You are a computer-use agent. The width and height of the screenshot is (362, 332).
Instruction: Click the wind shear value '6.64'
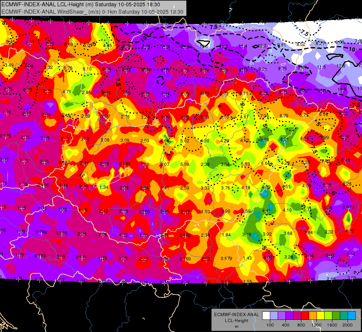click(265, 163)
